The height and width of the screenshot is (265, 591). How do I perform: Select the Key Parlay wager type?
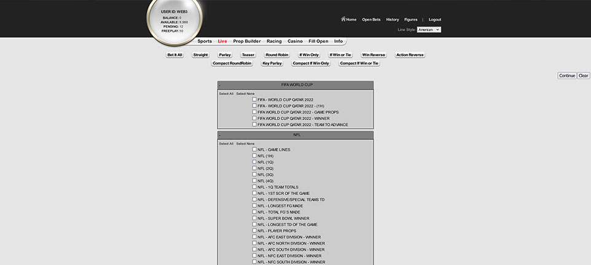[272, 63]
